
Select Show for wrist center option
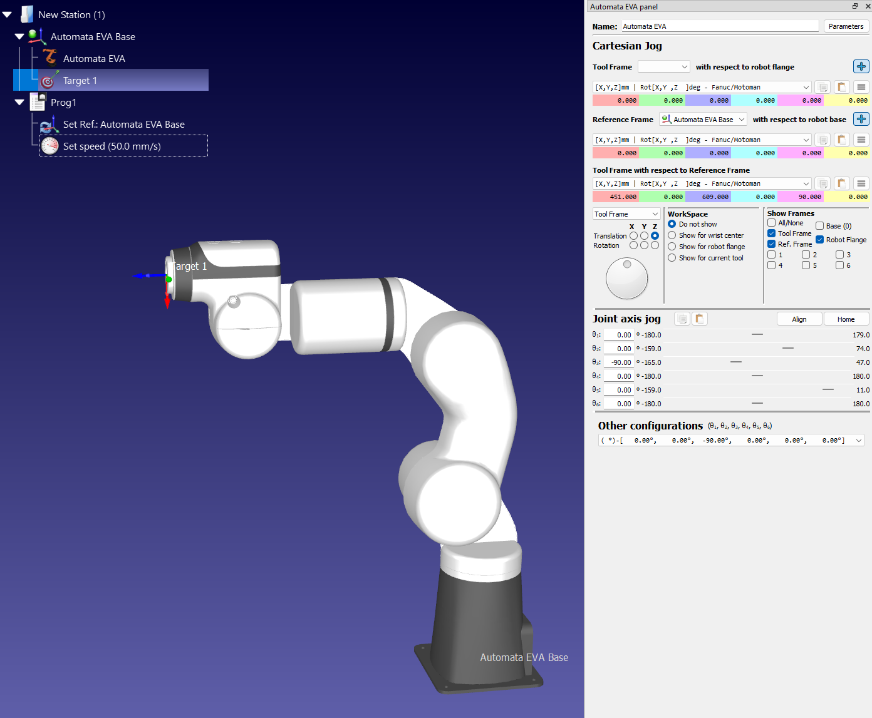tap(672, 235)
